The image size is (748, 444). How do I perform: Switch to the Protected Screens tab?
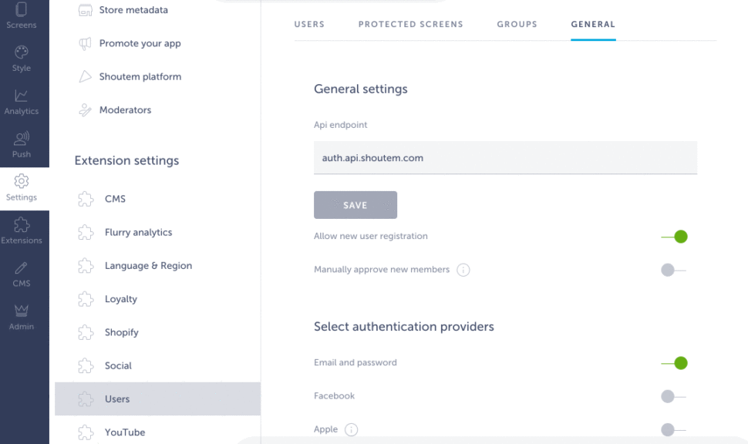point(410,24)
